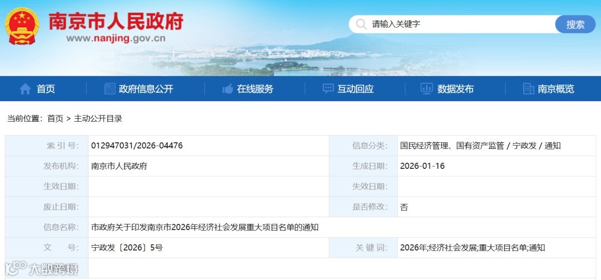601x280 pixels.
Task: Click the www.nanjing.gov.cn URL text
Action: 116,38
